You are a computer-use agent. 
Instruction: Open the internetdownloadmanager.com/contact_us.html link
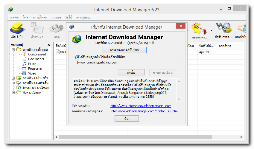click(144, 111)
